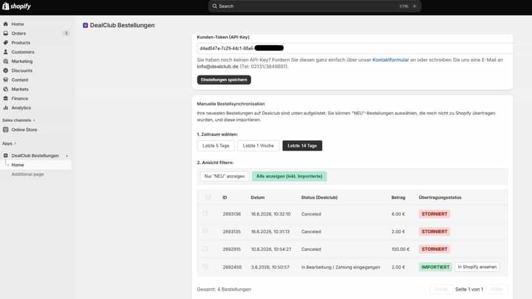Image resolution: width=532 pixels, height=299 pixels.
Task: Click the search magnifier icon
Action: point(215,6)
